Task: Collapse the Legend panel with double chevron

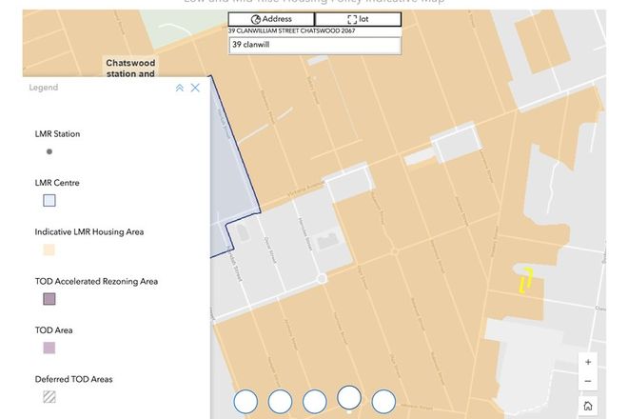Action: (179, 88)
